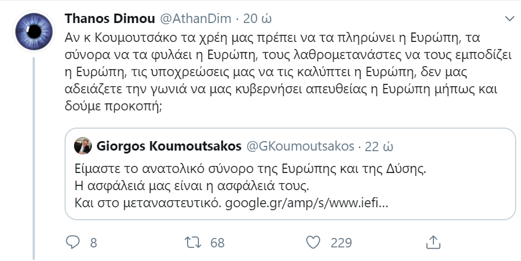Like the tweet with the heart icon
This screenshot has height=261, width=521.
point(313,243)
